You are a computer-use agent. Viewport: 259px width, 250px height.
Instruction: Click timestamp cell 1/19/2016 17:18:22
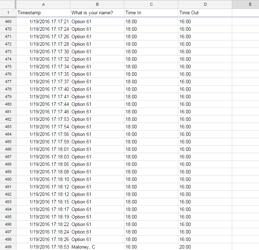tap(43, 224)
